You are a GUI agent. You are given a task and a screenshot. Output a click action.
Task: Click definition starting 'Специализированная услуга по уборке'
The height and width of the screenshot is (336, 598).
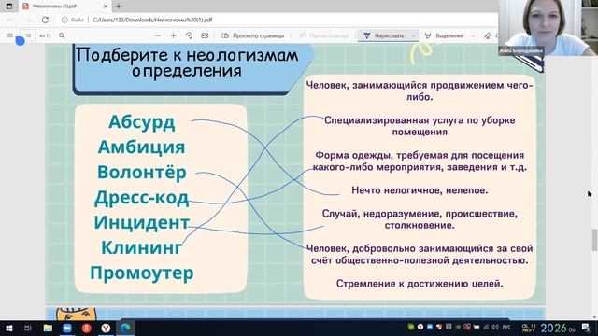coord(420,126)
